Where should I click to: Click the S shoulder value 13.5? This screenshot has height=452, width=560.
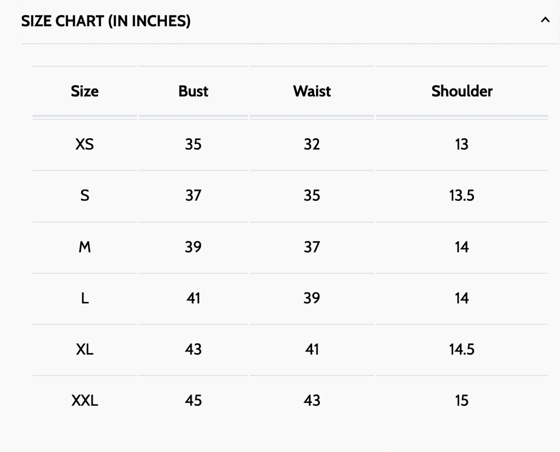pos(462,196)
